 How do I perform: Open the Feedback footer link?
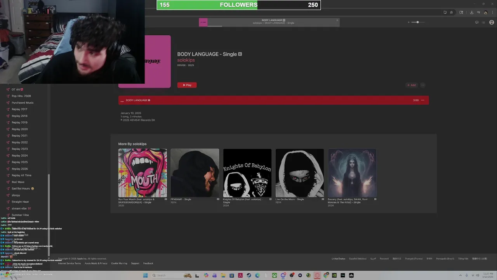coord(148,263)
